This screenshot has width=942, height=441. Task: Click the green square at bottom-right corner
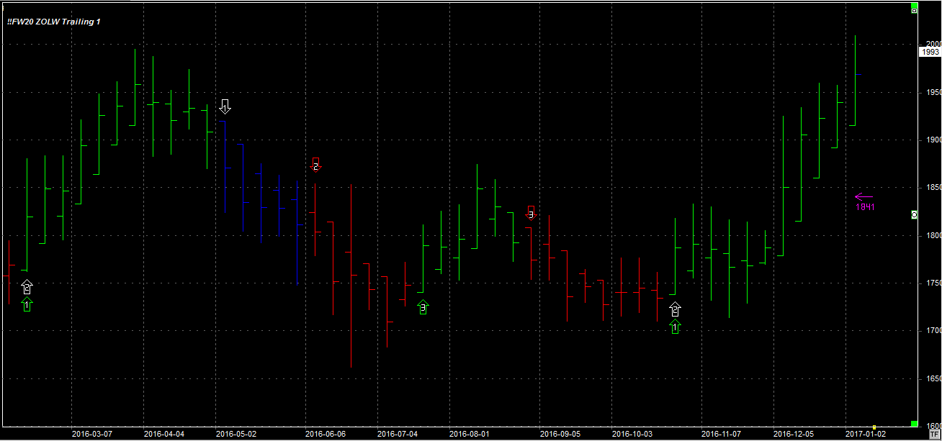[914, 424]
